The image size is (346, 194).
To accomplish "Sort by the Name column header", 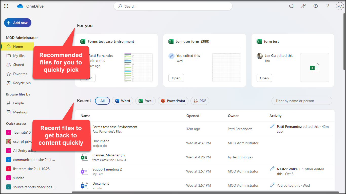I will pyautogui.click(x=85, y=116).
